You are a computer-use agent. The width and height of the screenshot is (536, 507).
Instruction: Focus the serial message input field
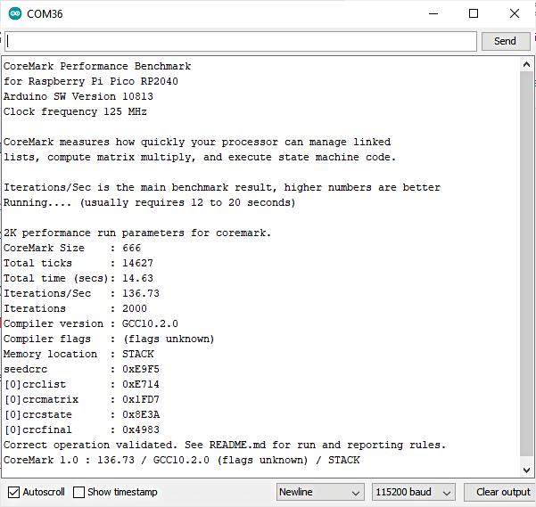click(241, 42)
